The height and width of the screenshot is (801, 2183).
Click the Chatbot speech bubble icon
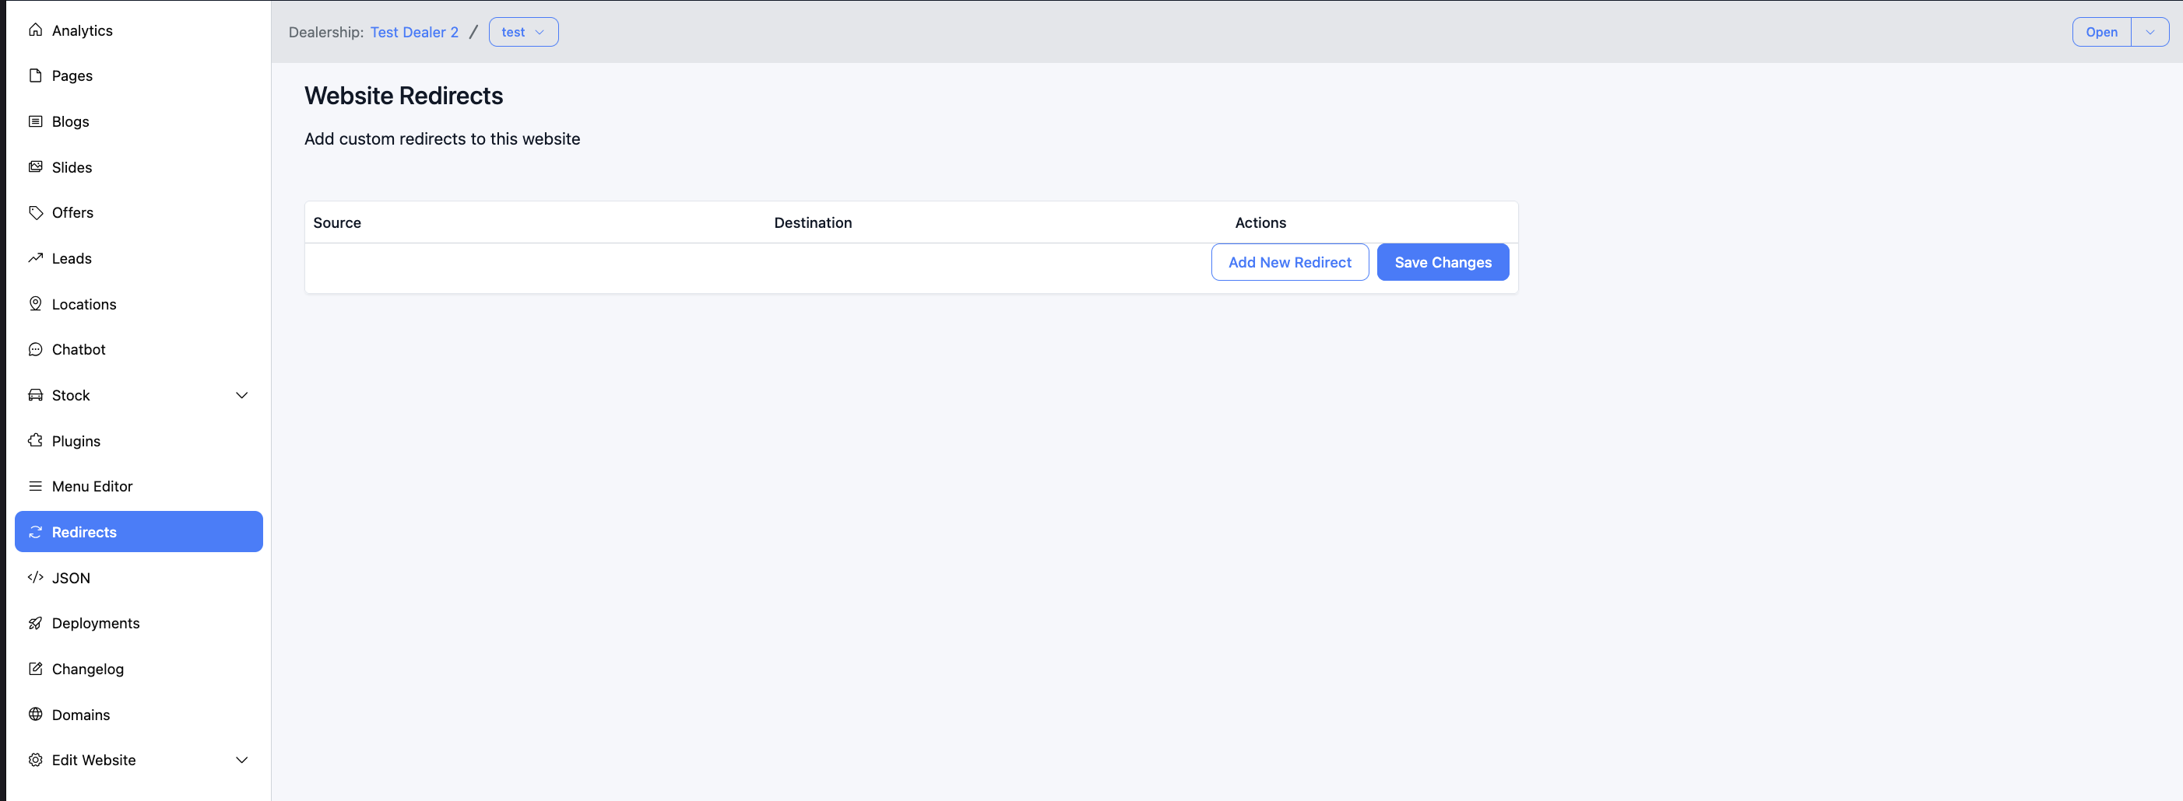pos(35,349)
